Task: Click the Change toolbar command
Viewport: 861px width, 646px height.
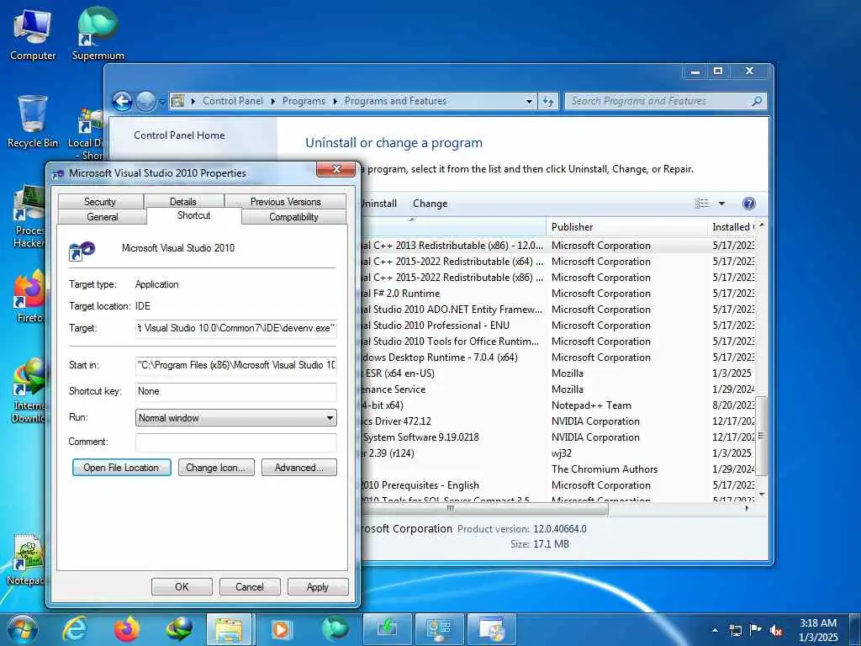Action: pos(430,204)
